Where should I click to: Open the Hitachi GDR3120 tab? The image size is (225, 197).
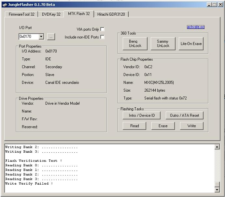click(111, 14)
